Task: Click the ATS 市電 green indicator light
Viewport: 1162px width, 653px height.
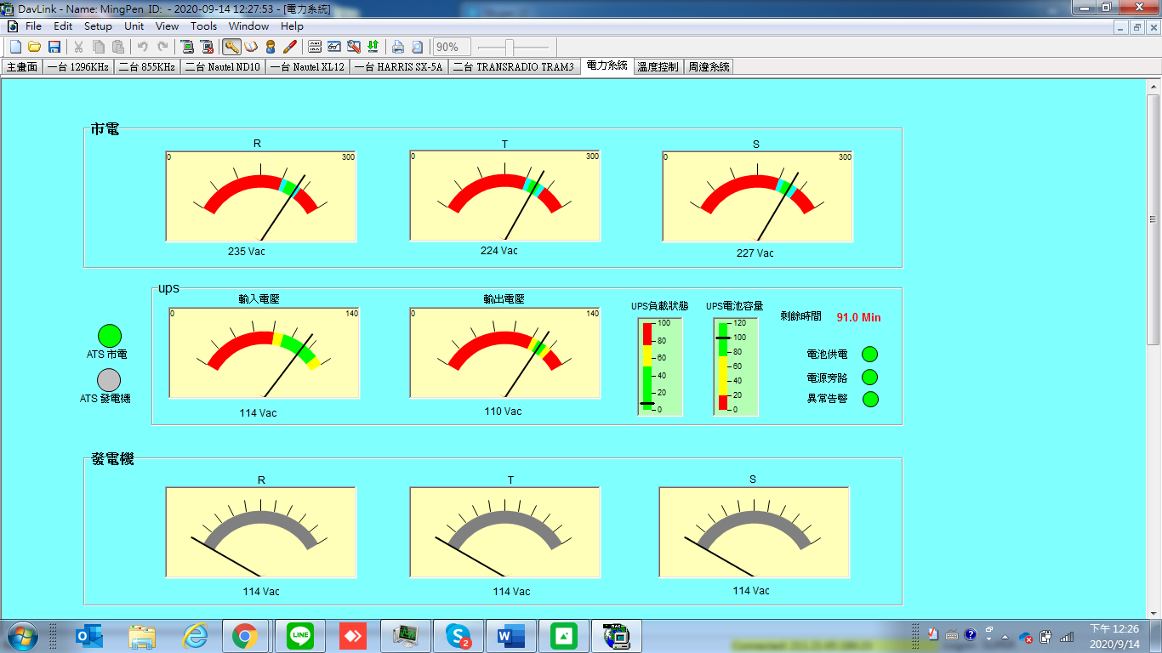Action: coord(110,336)
